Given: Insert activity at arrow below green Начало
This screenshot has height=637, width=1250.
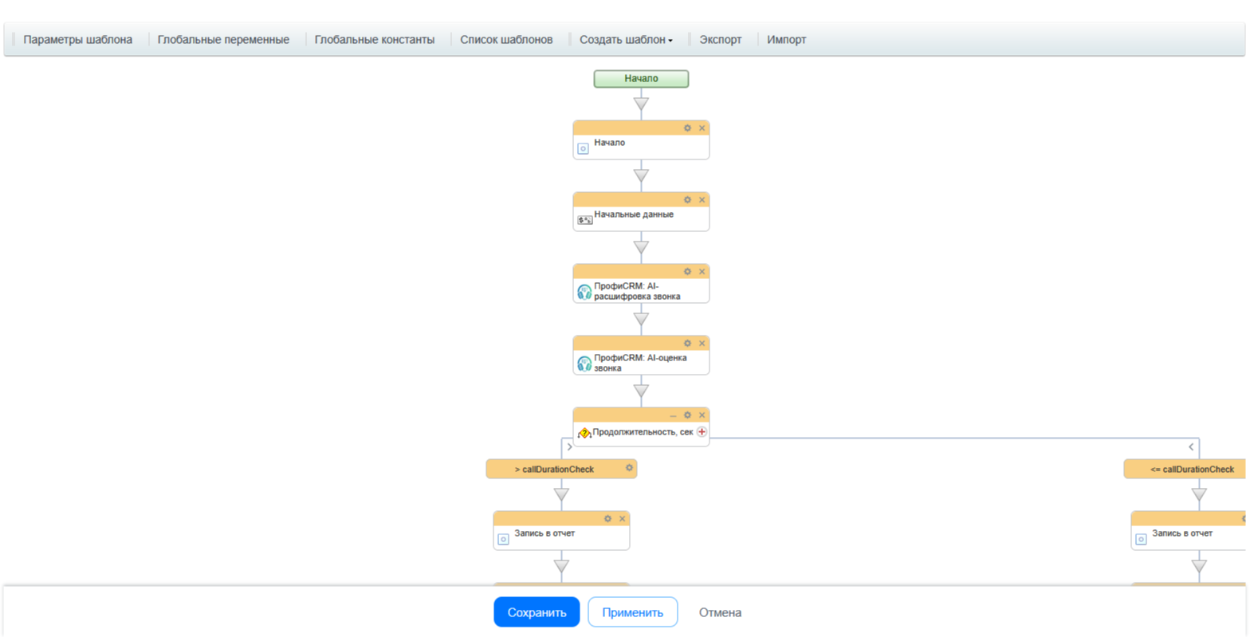Looking at the screenshot, I should click(x=641, y=104).
